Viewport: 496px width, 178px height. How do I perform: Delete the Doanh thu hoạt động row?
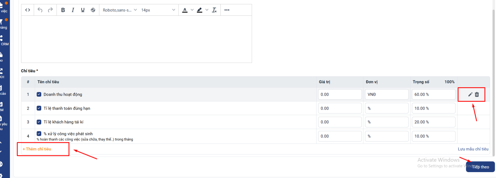pos(477,94)
